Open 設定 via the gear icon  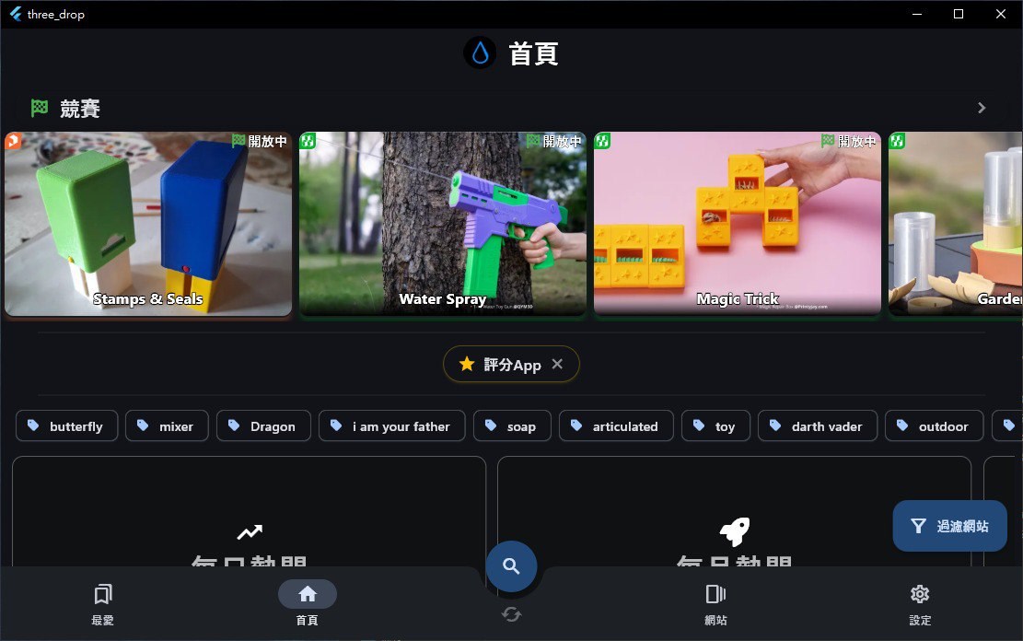pos(919,603)
